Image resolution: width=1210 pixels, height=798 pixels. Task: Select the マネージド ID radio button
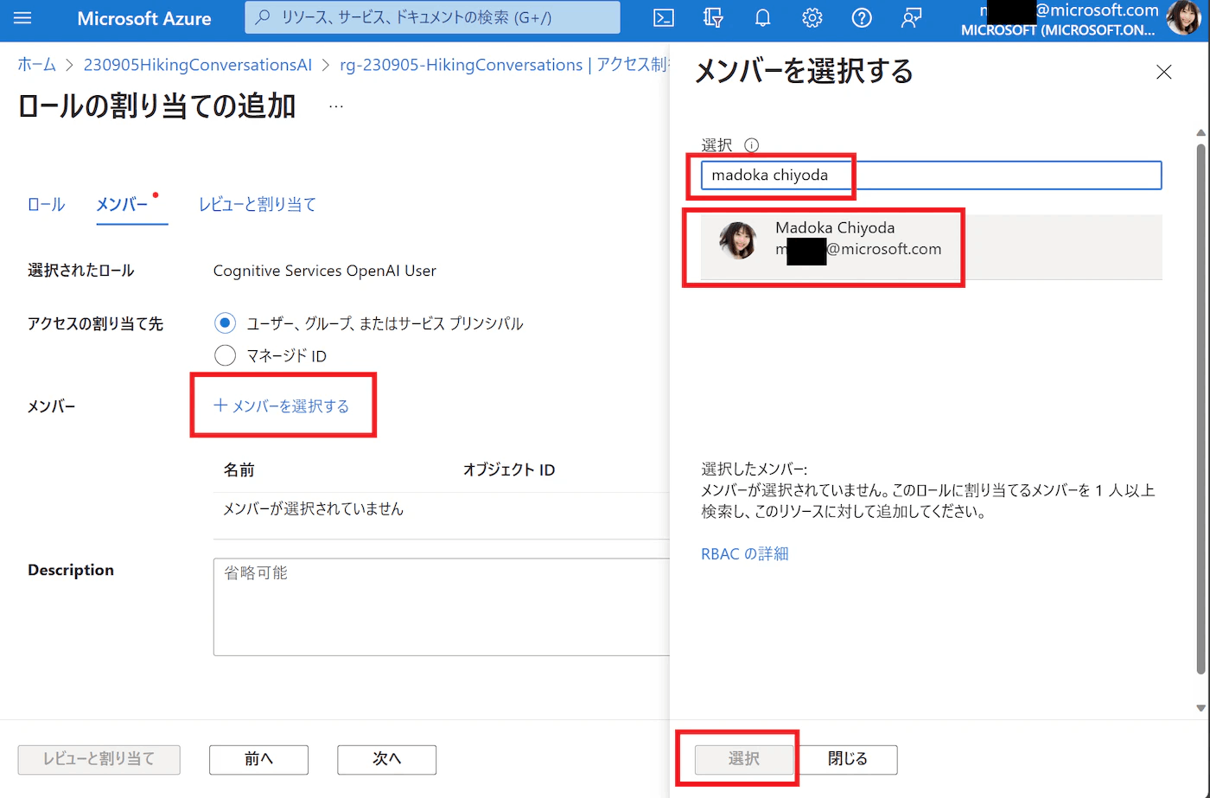(x=225, y=355)
